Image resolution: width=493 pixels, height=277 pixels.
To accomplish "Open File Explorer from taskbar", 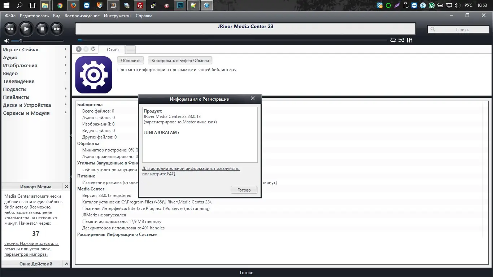I will click(x=45, y=5).
